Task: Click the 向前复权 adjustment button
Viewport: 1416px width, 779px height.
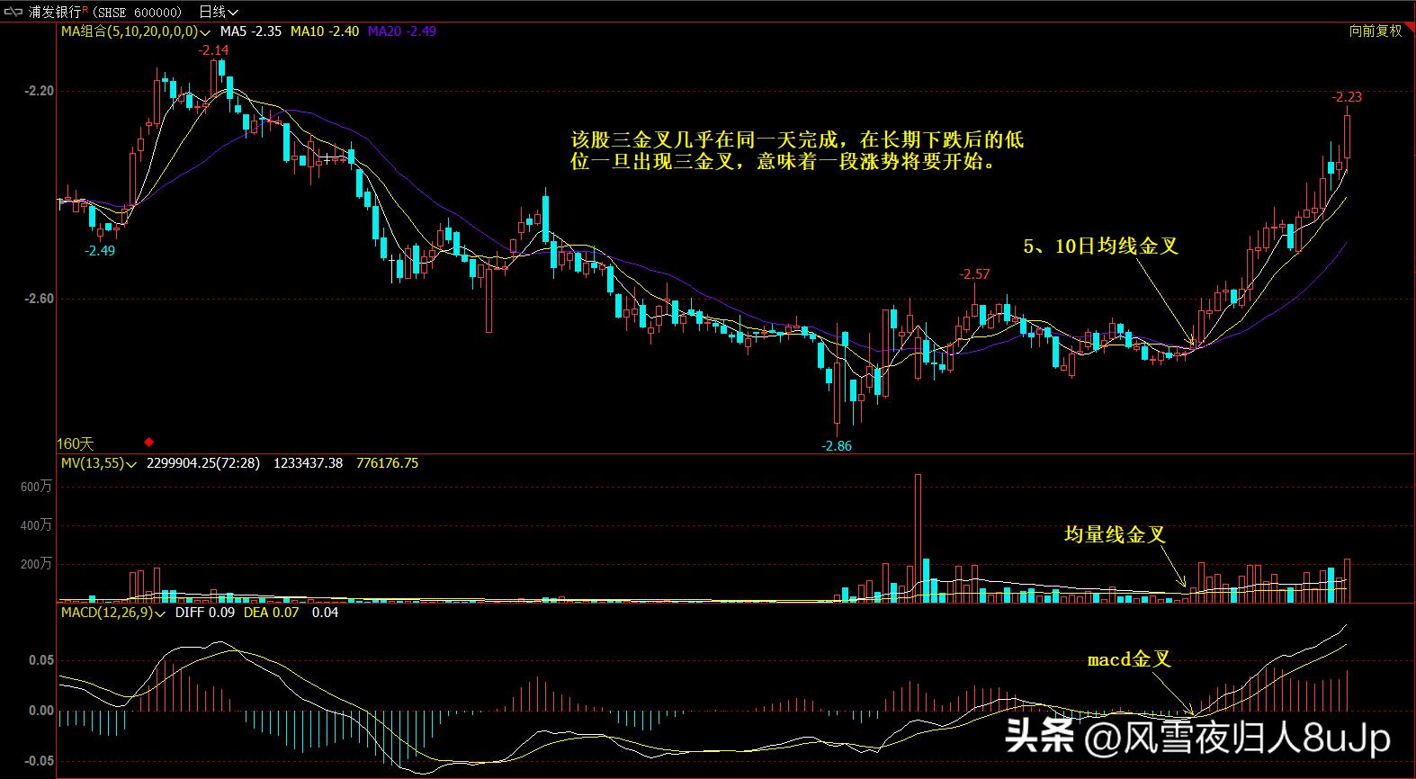Action: point(1376,31)
